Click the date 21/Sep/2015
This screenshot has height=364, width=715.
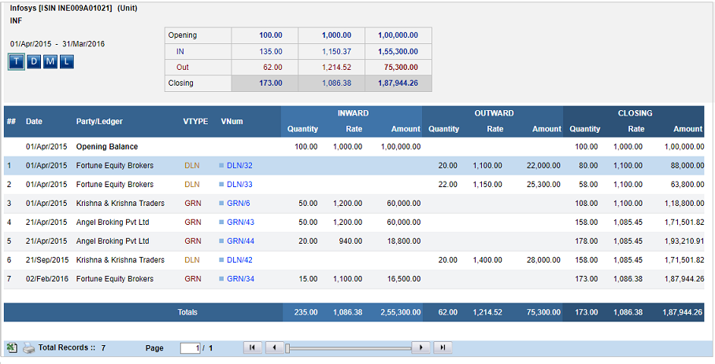point(47,259)
